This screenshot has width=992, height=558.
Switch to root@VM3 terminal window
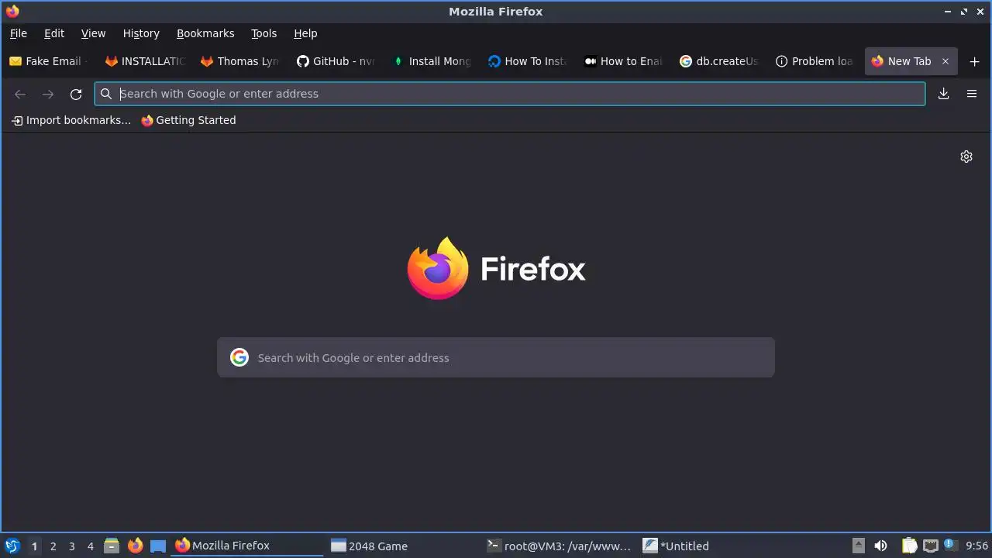[559, 546]
